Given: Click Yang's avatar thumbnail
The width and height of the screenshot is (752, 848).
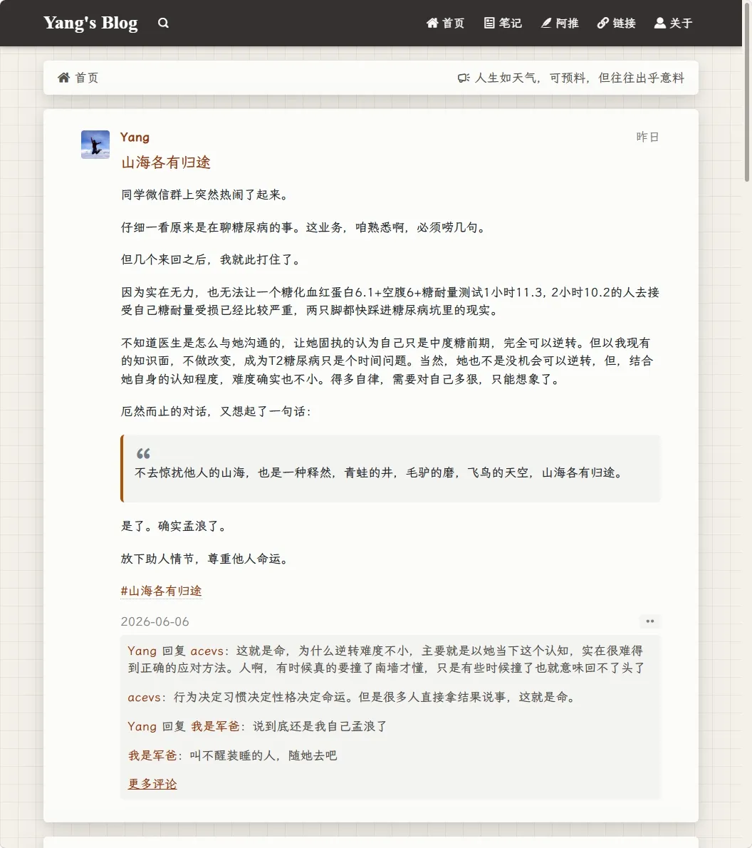Looking at the screenshot, I should click(95, 145).
